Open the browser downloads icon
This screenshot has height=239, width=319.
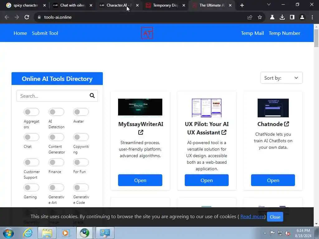click(x=282, y=17)
